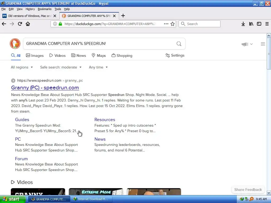
Task: Switch to News results
Action: point(78,56)
